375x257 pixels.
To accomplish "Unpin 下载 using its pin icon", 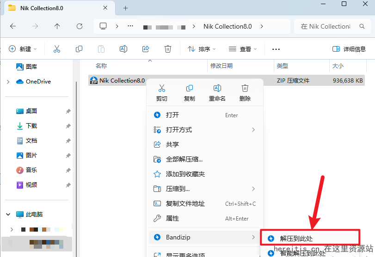I will [x=68, y=126].
